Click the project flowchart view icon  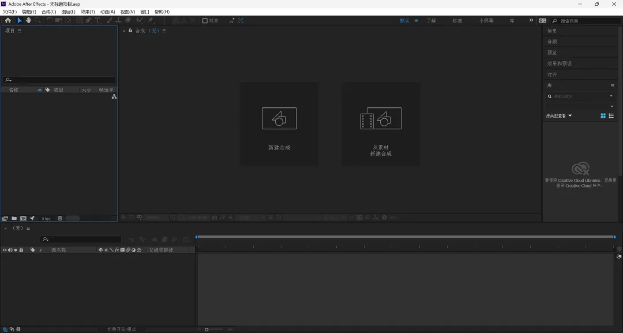coord(114,96)
